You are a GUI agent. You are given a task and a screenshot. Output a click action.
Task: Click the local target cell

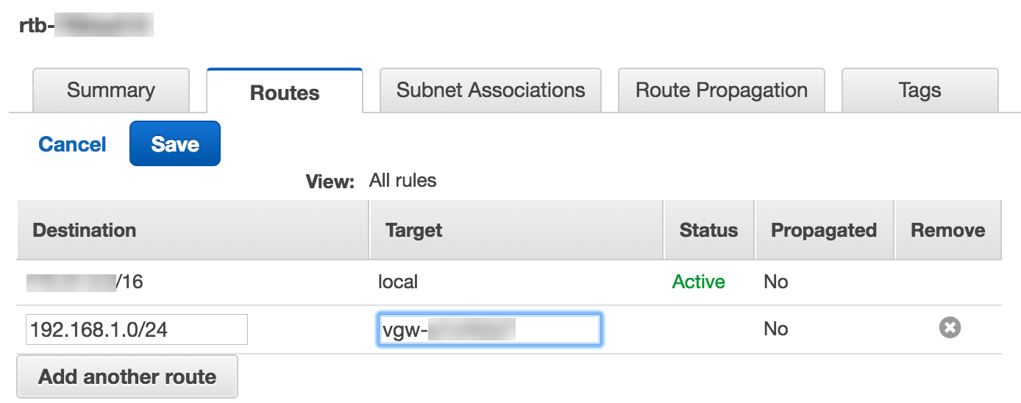(397, 282)
